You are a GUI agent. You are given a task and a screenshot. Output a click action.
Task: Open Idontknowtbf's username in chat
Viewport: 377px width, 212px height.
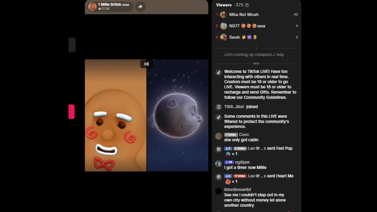[x=237, y=190]
